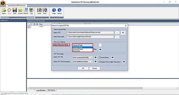
Task: Choose Deep Mode from the list
Action: 83,51
